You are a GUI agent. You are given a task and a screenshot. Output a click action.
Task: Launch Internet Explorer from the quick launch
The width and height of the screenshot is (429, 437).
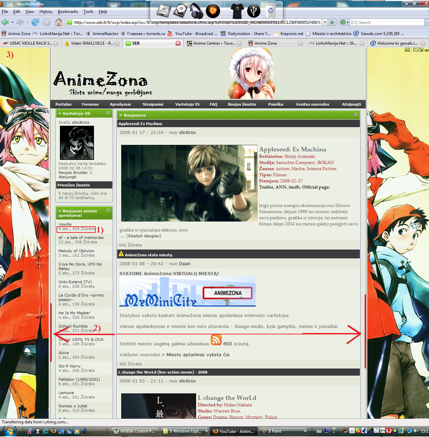(45, 431)
